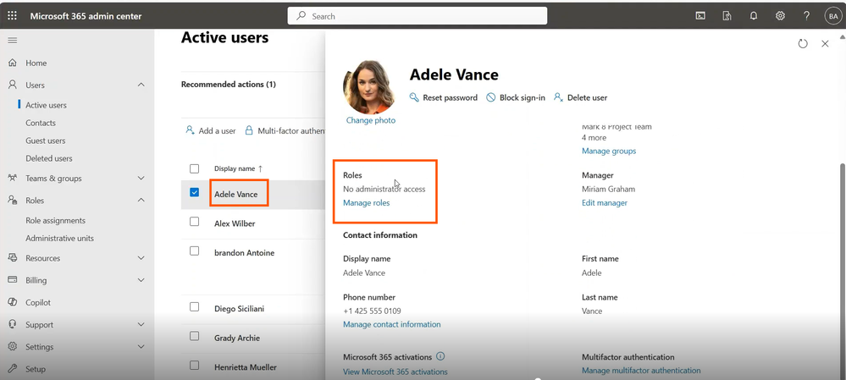
Task: Check the Diego Siciliani checkbox
Action: click(194, 306)
